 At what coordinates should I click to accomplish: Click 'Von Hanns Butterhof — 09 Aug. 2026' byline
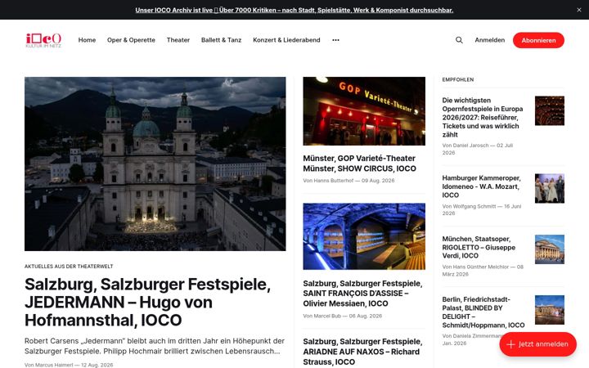(x=348, y=181)
